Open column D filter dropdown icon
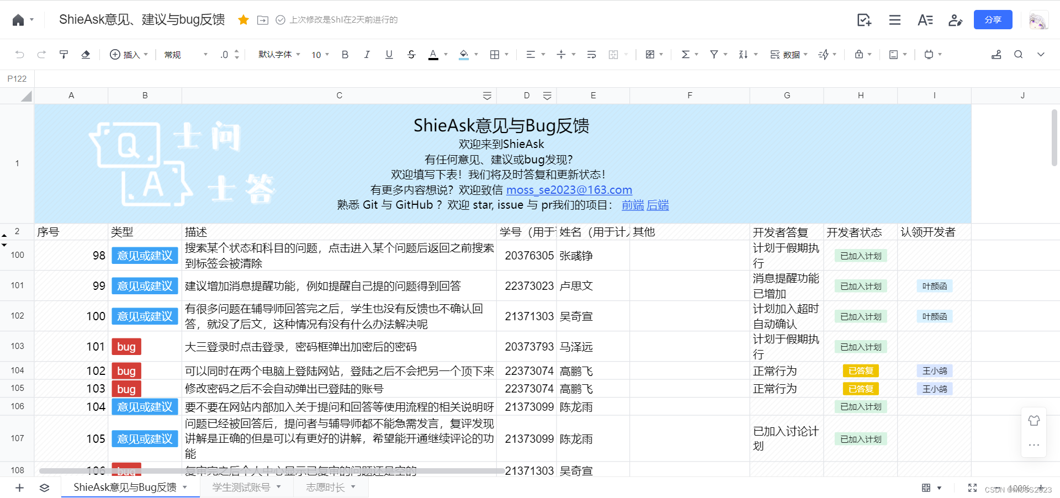The height and width of the screenshot is (498, 1060). pyautogui.click(x=547, y=96)
